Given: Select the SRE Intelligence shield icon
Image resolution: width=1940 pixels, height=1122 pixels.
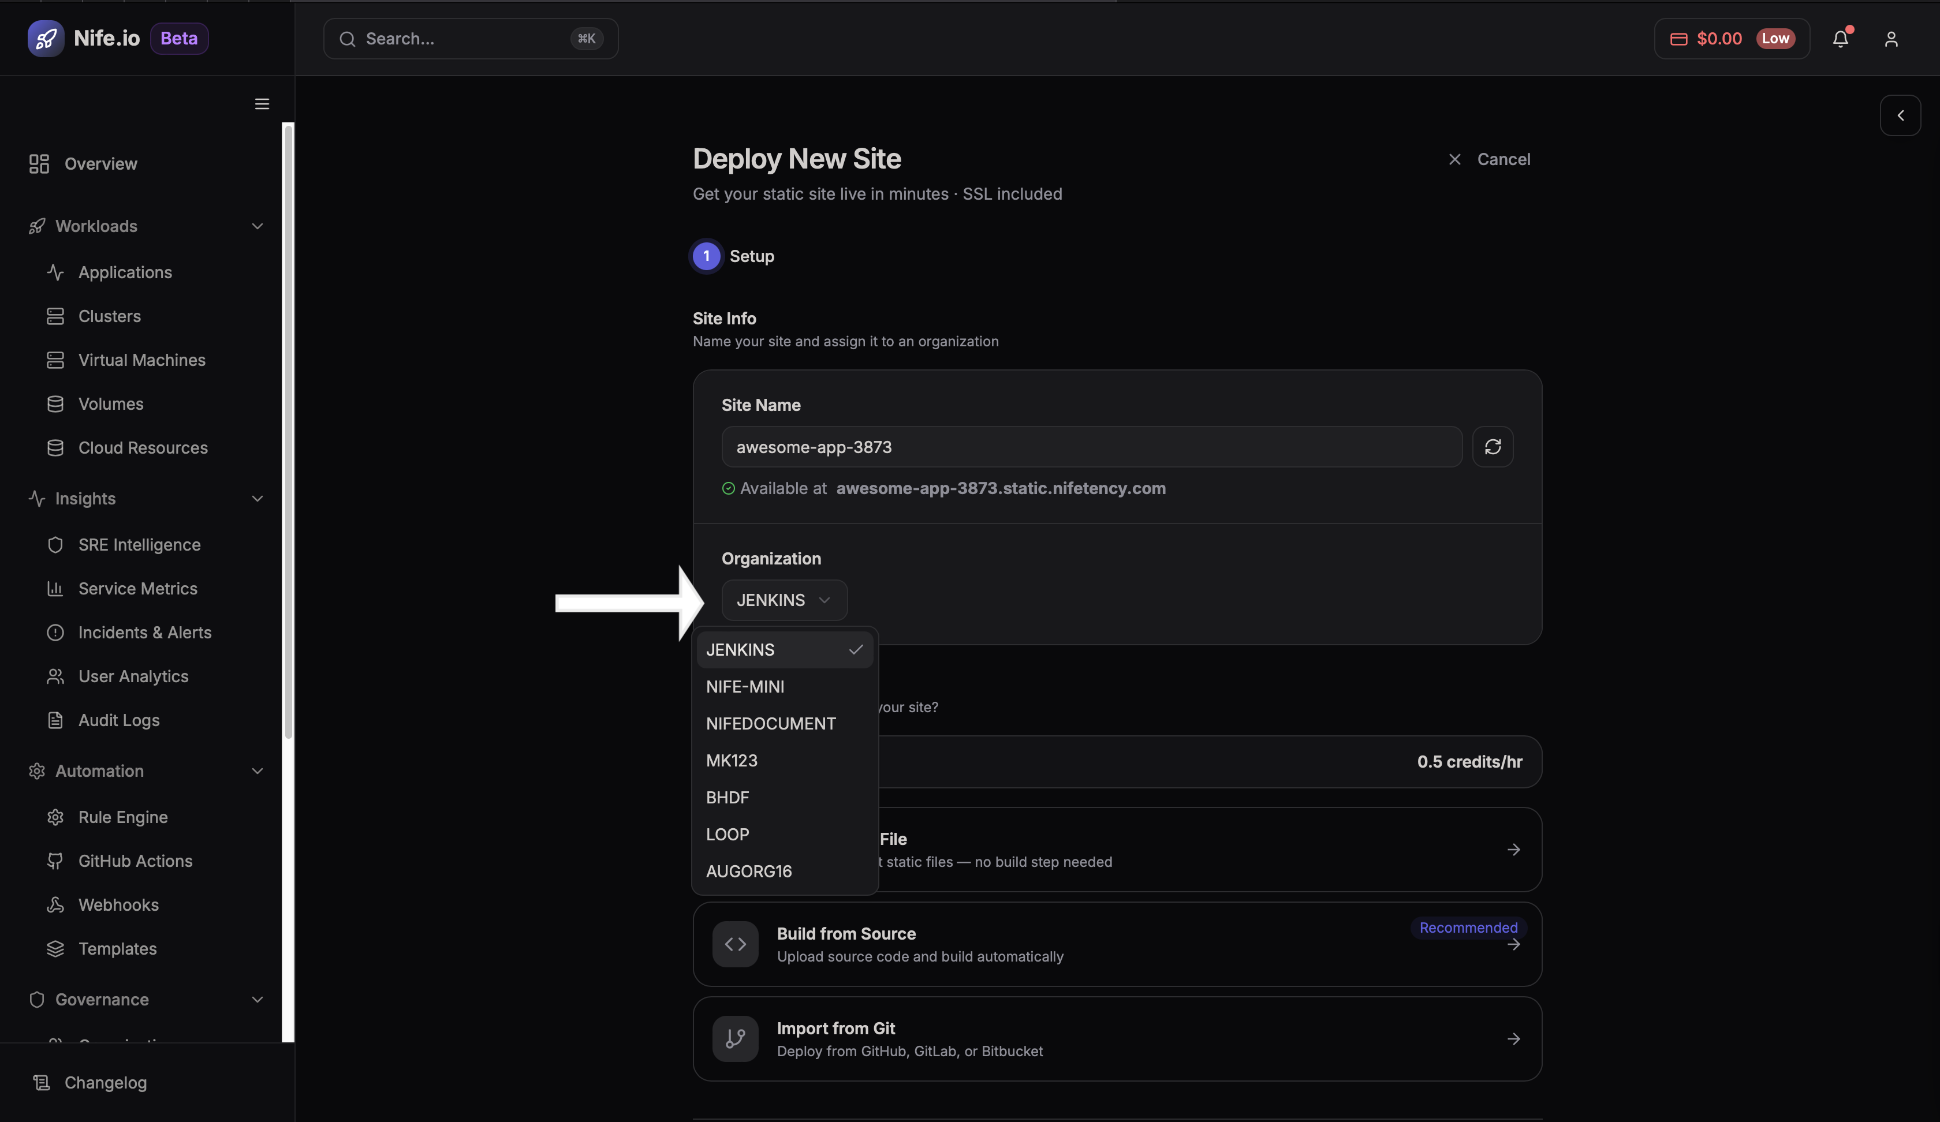Looking at the screenshot, I should click(x=56, y=544).
